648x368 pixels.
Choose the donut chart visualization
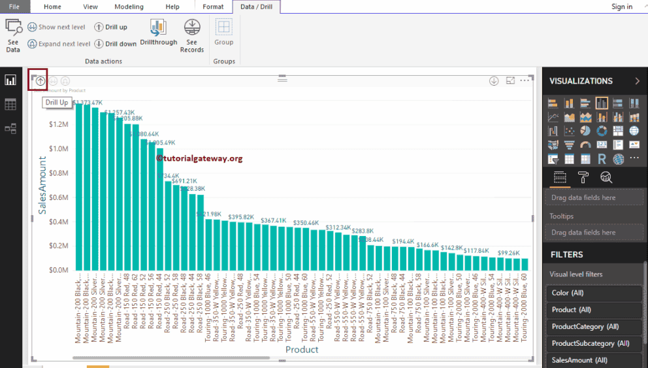pyautogui.click(x=602, y=131)
